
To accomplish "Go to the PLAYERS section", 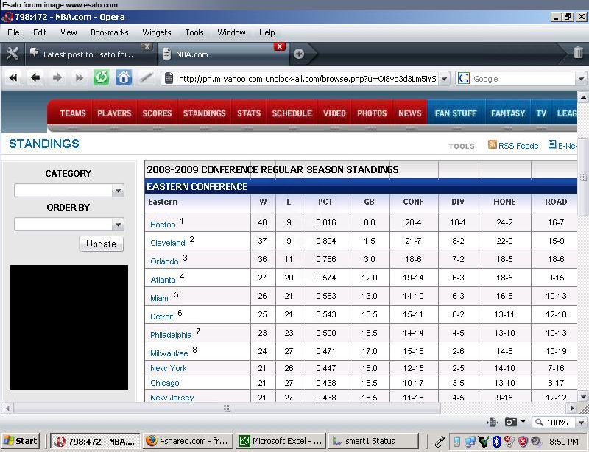I will [x=114, y=113].
